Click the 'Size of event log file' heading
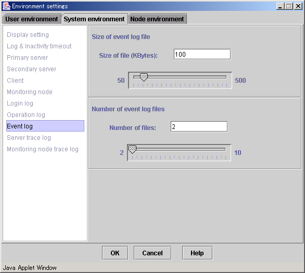 (x=121, y=37)
